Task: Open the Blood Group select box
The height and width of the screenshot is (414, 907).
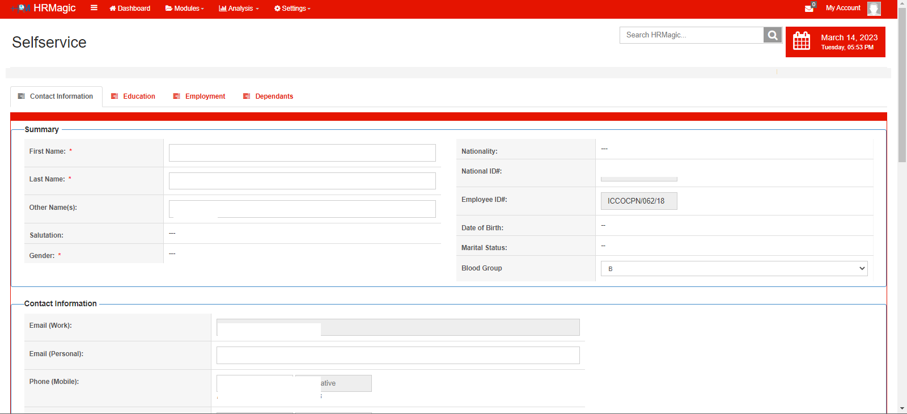Action: click(x=734, y=269)
